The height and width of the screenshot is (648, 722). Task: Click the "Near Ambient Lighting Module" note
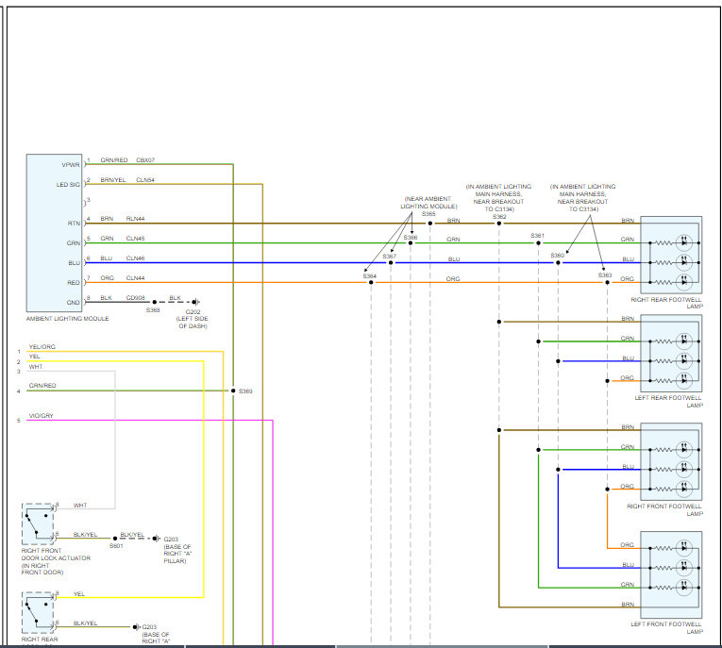click(x=428, y=202)
